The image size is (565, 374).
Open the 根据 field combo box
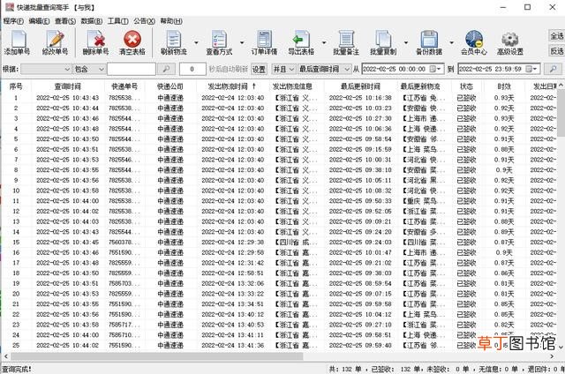[46, 69]
